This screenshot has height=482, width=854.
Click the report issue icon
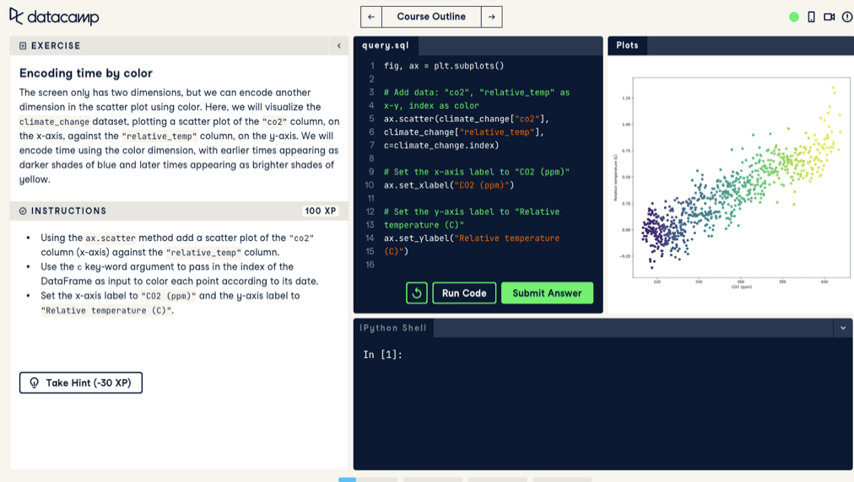coord(847,17)
